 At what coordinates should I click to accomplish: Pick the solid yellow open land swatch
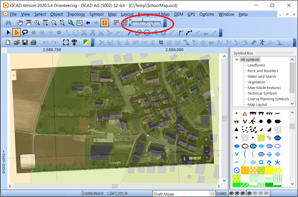point(269,170)
